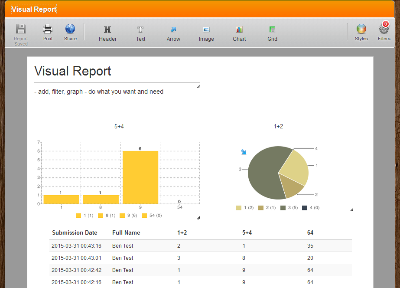Click the dark 4 (0) pie legend swatch

click(305, 208)
